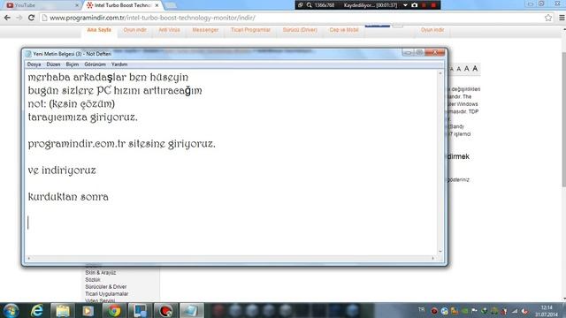Bookmark the page with the star icon
Image resolution: width=566 pixels, height=318 pixels.
coord(548,18)
